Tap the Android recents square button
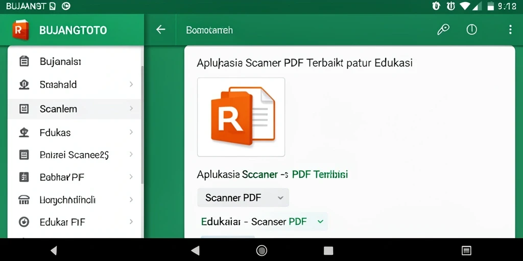523x261 pixels. tap(328, 250)
